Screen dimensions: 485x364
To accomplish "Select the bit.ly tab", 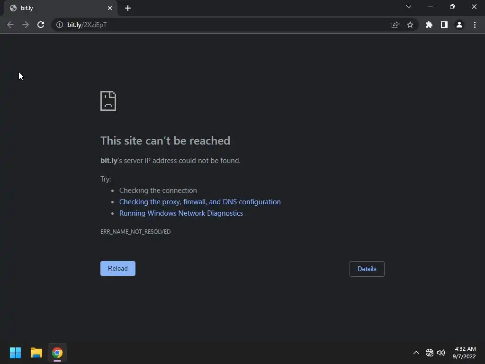I will point(61,8).
